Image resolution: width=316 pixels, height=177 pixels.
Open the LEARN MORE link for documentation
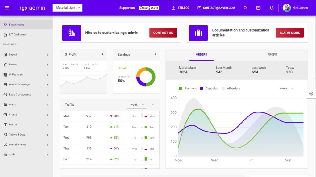289,33
